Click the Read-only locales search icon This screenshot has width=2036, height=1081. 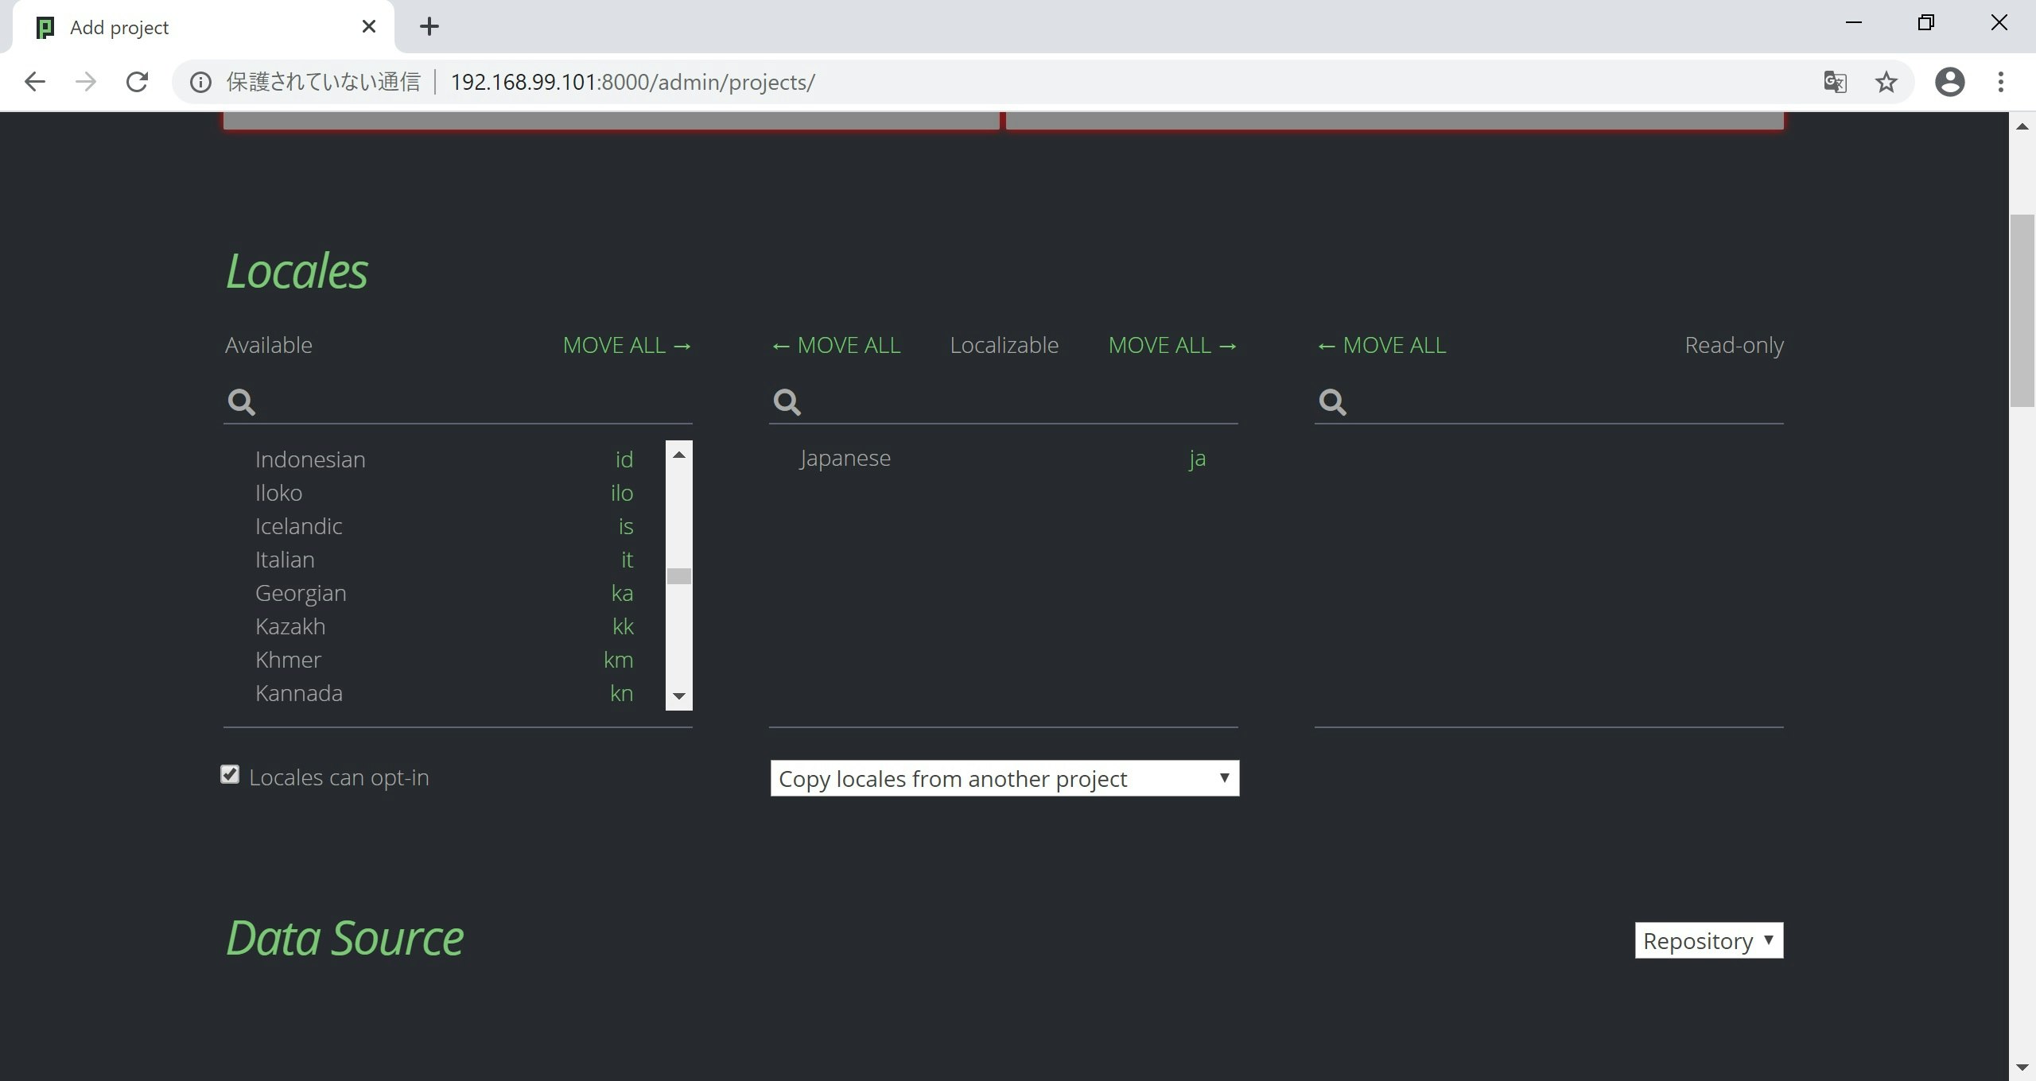(1332, 402)
